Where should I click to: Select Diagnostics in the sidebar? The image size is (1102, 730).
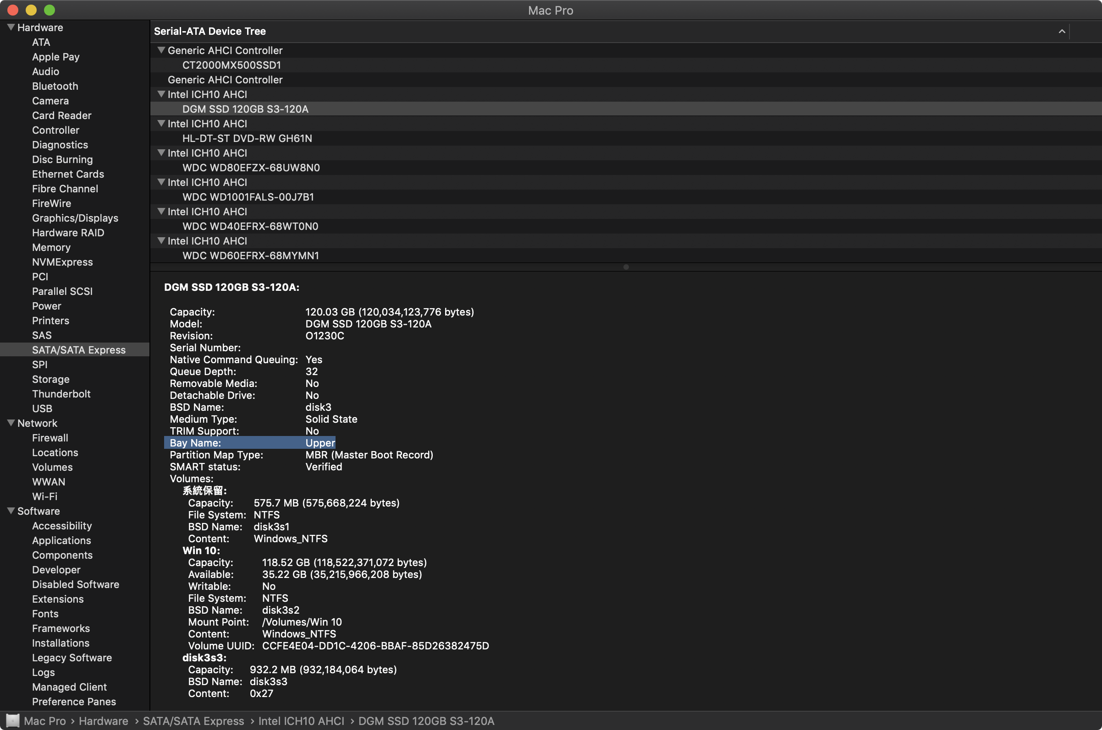click(60, 145)
